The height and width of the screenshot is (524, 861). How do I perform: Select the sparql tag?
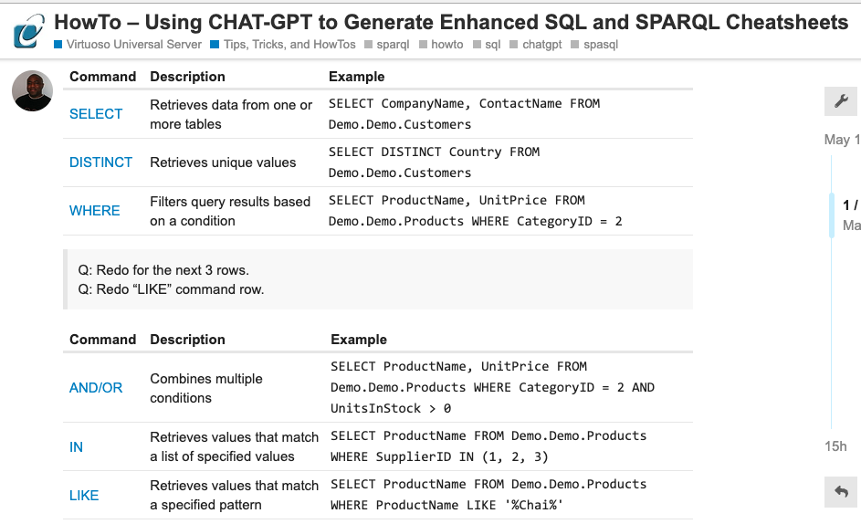coord(387,45)
